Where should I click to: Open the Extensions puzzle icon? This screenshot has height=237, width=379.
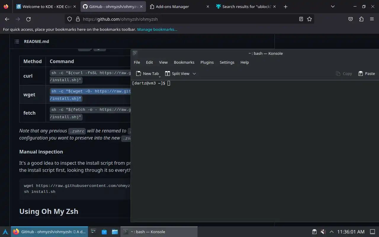[361, 19]
